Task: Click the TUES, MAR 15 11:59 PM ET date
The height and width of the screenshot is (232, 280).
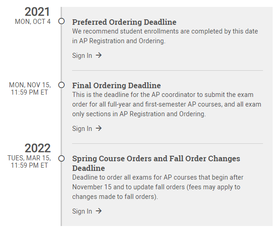Action: coord(29,162)
